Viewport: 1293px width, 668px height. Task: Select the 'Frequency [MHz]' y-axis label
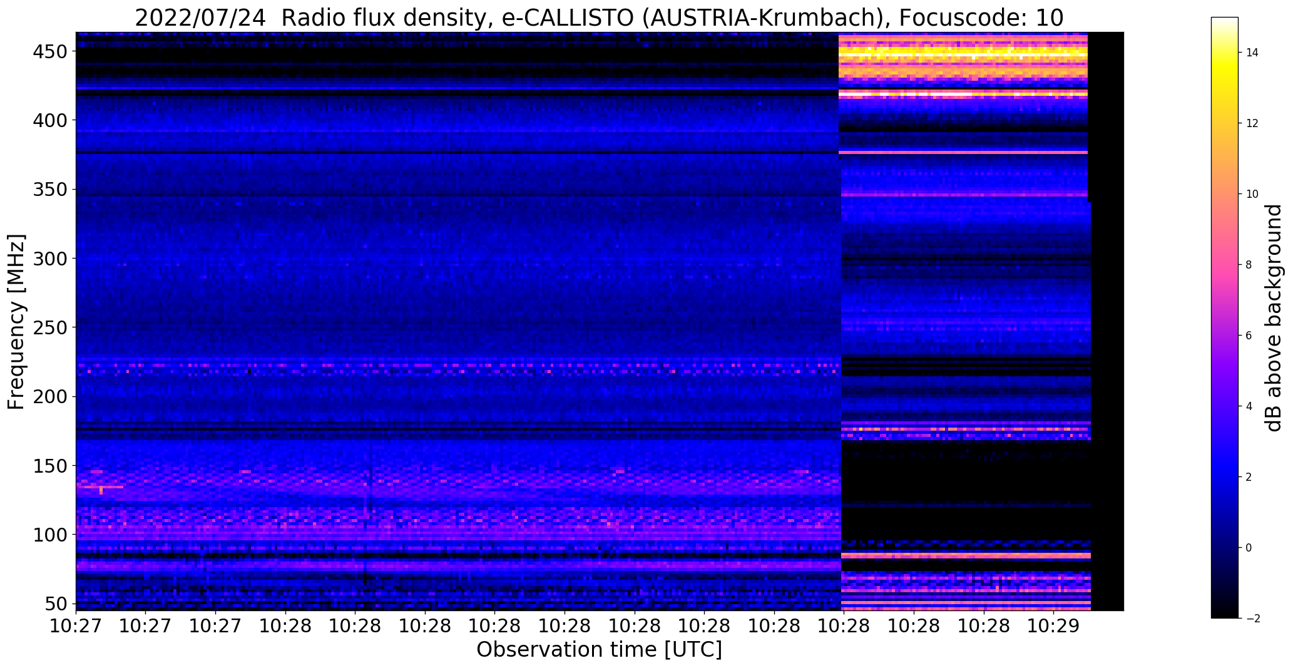point(16,322)
